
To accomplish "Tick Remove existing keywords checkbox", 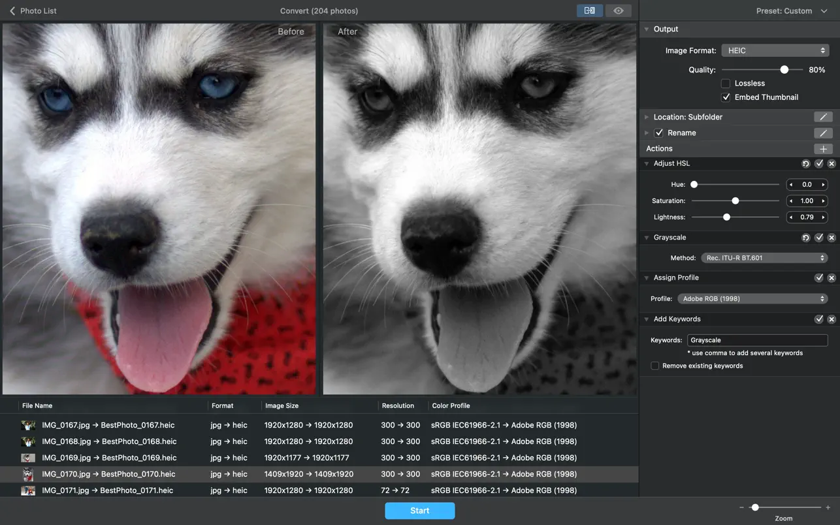I will (654, 366).
